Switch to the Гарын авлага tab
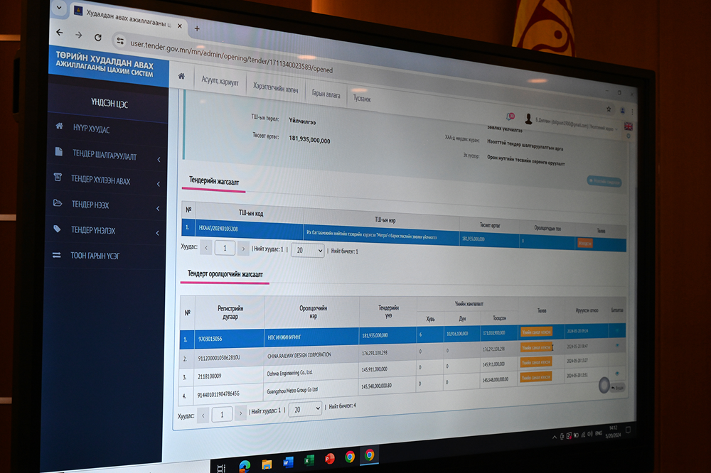 [x=327, y=93]
